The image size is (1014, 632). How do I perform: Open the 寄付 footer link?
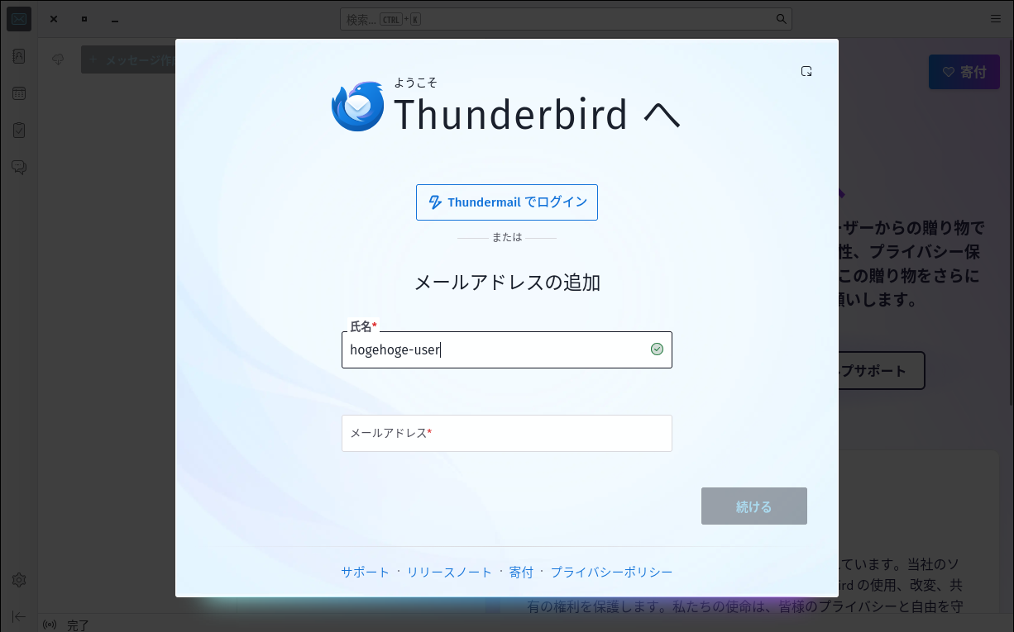521,572
